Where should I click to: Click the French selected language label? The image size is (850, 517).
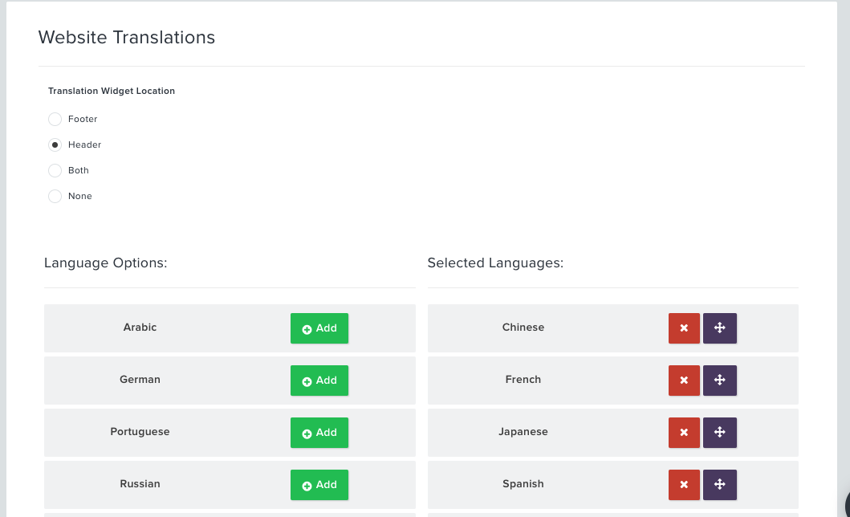pos(523,380)
